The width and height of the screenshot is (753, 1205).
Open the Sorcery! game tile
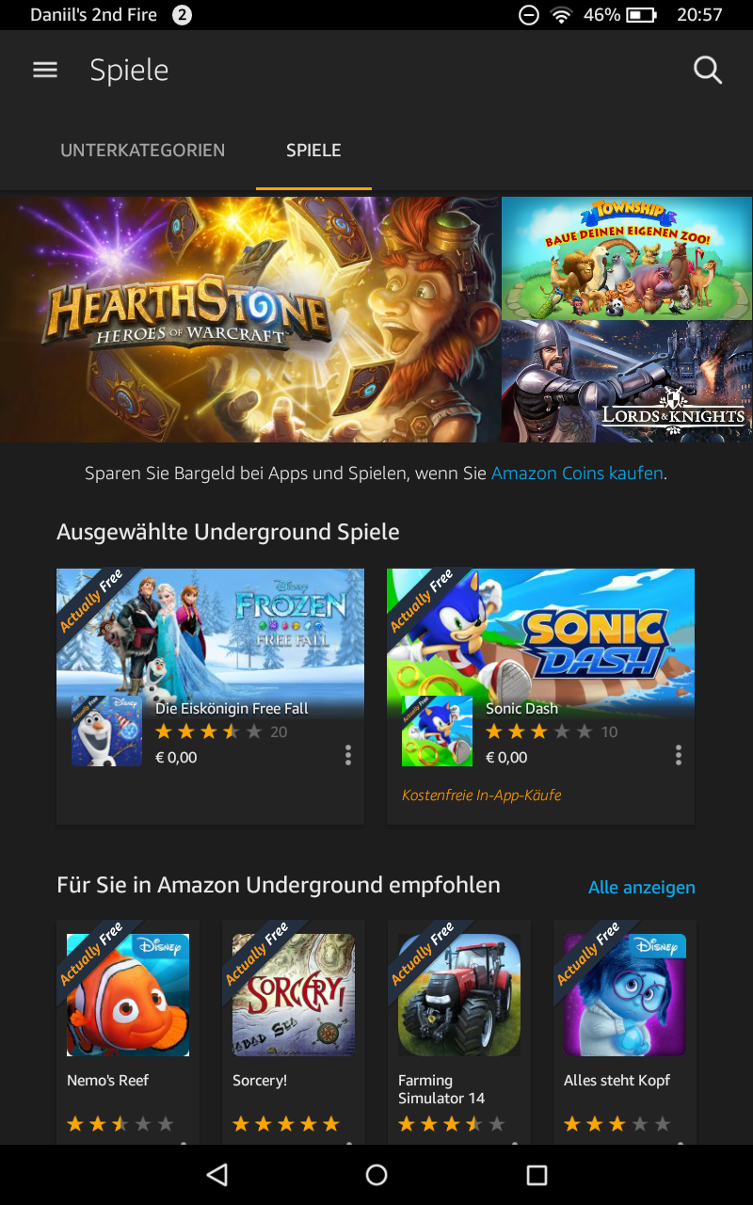point(294,1033)
